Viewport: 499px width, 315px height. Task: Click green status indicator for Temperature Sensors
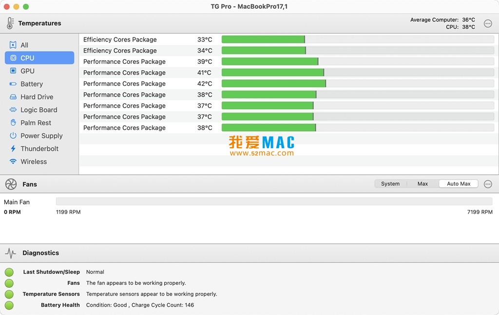tap(9, 295)
